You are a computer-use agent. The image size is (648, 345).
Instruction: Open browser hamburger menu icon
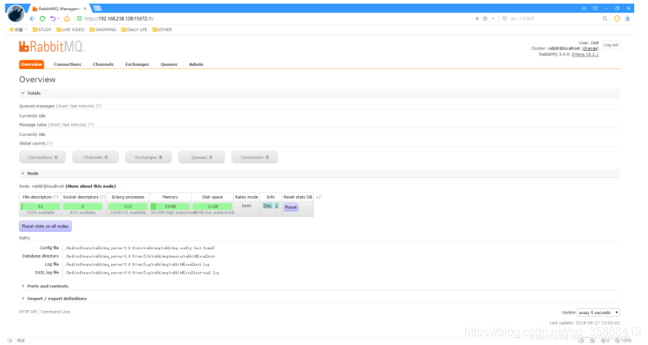coord(584,8)
